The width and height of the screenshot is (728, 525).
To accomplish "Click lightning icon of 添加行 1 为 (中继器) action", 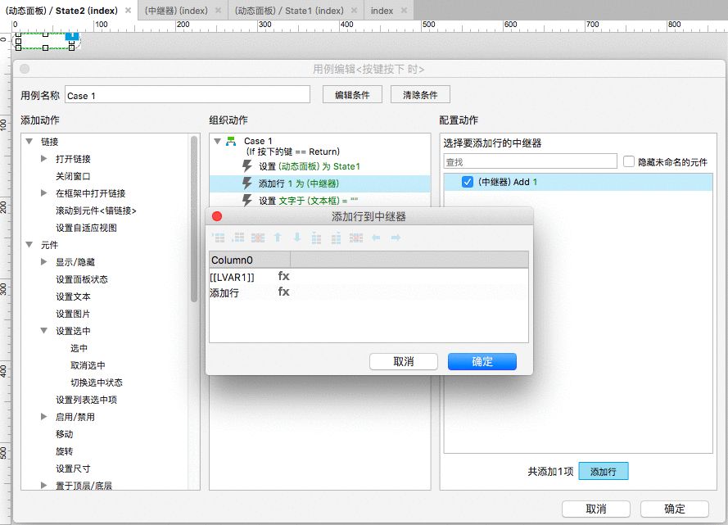I will 247,183.
